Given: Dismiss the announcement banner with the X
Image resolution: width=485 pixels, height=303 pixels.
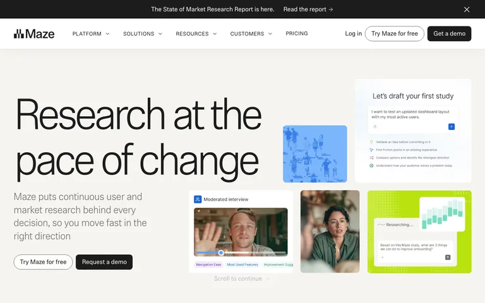Looking at the screenshot, I should pyautogui.click(x=467, y=9).
